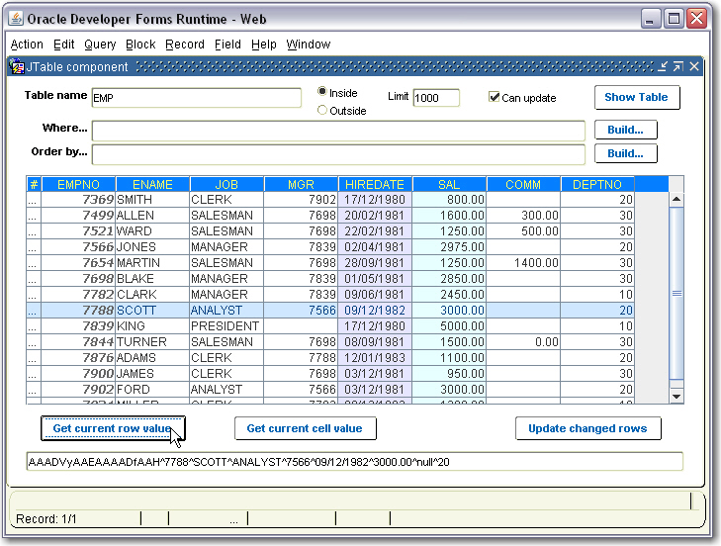Screen dimensions: 721x546
Task: Click the row marker beside 7369 SMITH
Action: [34, 199]
